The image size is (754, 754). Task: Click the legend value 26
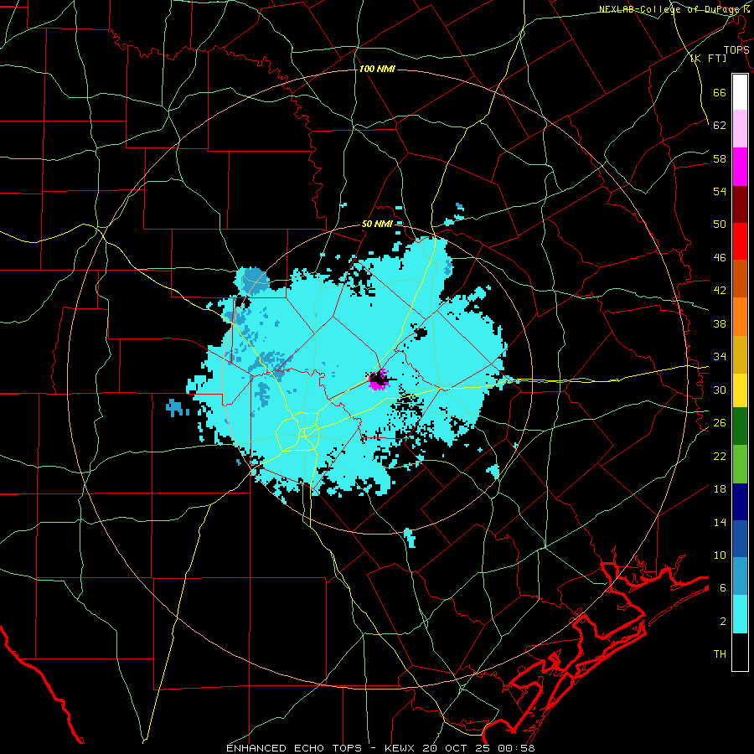click(x=720, y=423)
